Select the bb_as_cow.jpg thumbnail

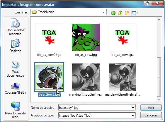[x=86, y=37]
